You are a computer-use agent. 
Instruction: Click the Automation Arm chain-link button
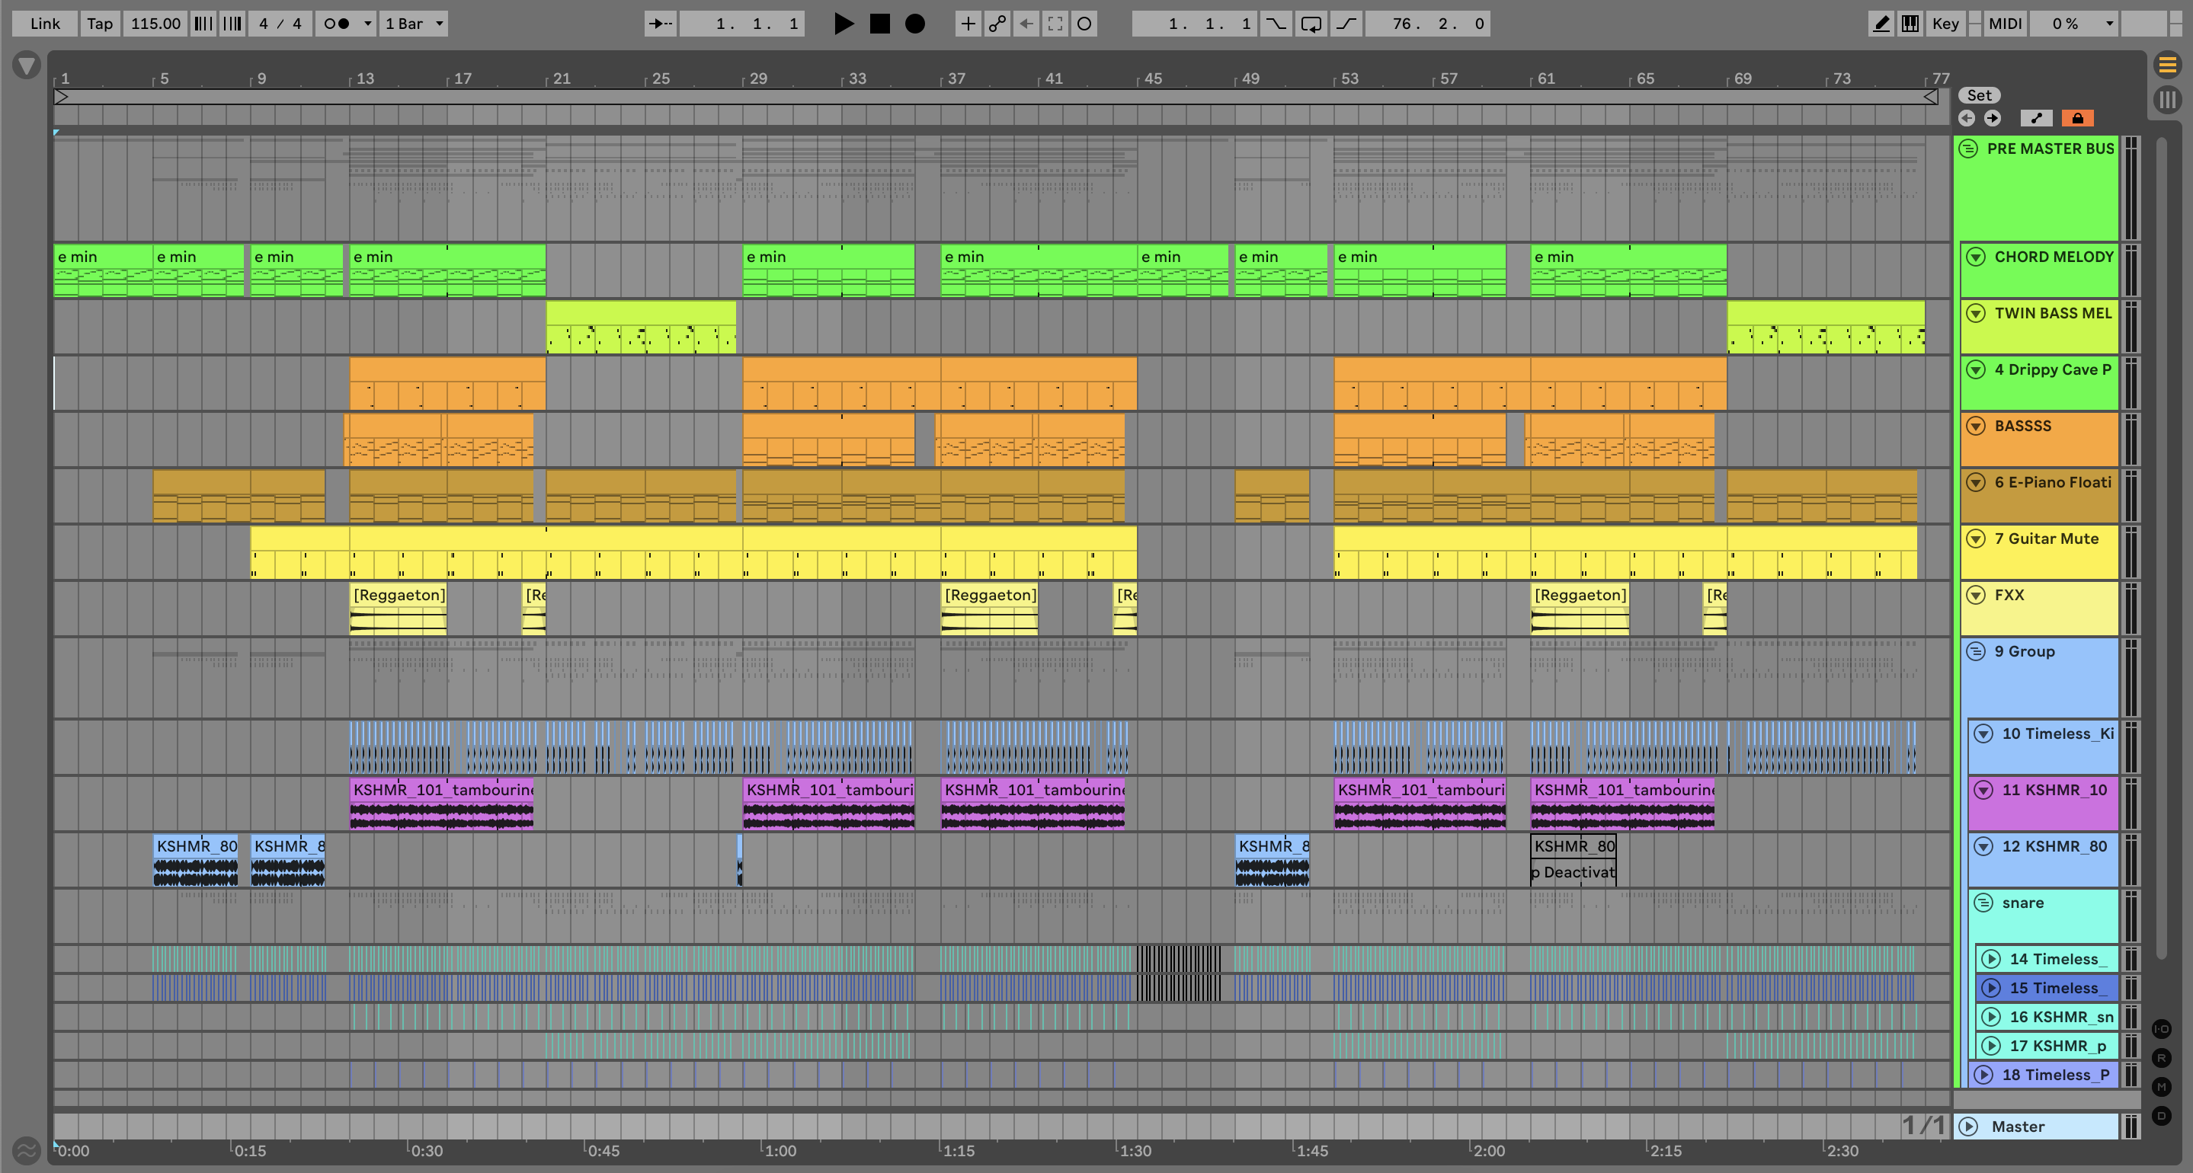coord(997,24)
